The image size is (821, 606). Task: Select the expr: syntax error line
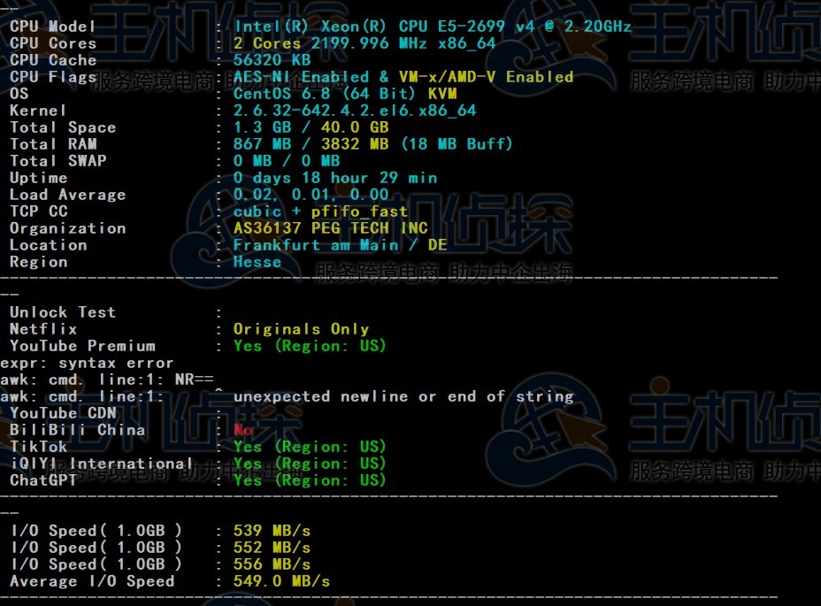[x=87, y=363]
